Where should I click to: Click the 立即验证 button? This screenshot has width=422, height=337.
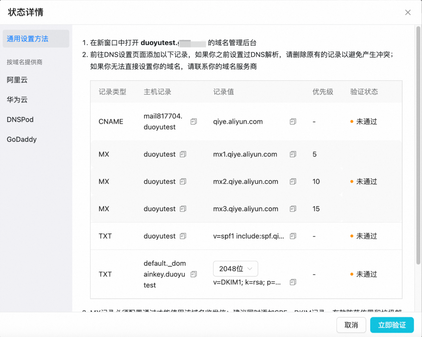tap(392, 325)
